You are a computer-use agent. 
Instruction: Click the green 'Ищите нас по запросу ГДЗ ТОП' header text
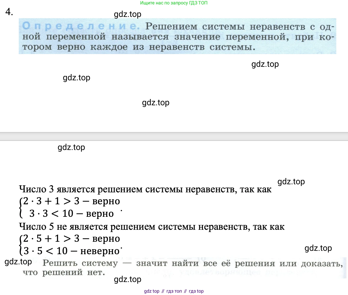174,3
